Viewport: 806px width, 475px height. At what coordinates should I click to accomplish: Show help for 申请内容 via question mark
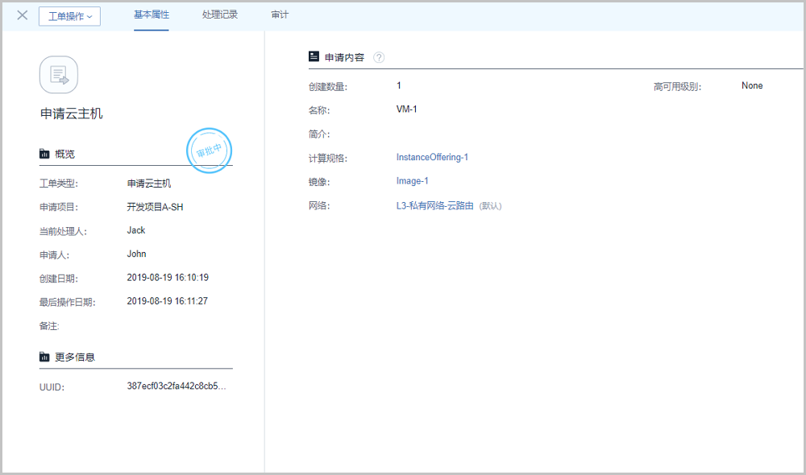[x=379, y=57]
